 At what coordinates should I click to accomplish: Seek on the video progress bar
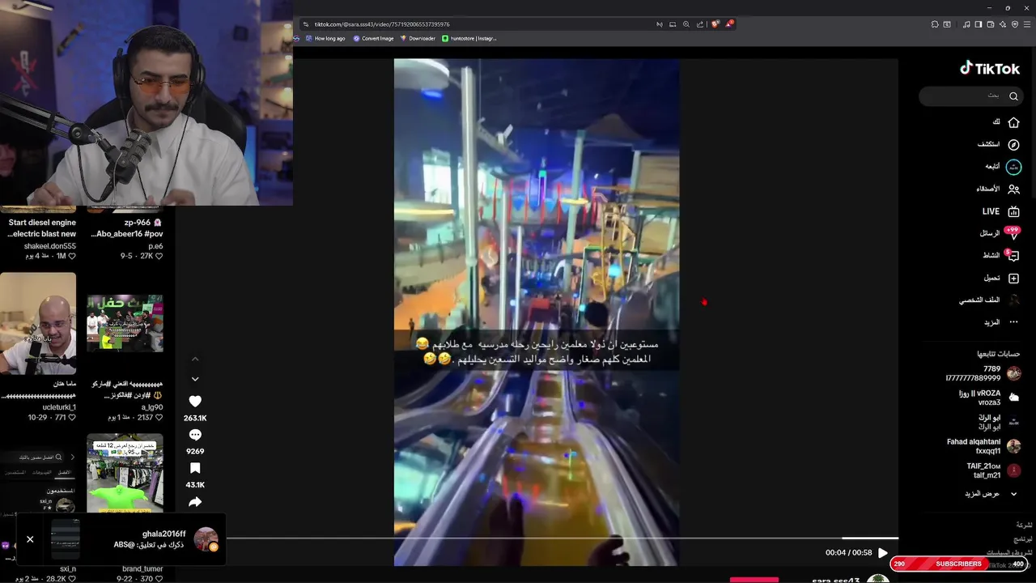coord(563,538)
